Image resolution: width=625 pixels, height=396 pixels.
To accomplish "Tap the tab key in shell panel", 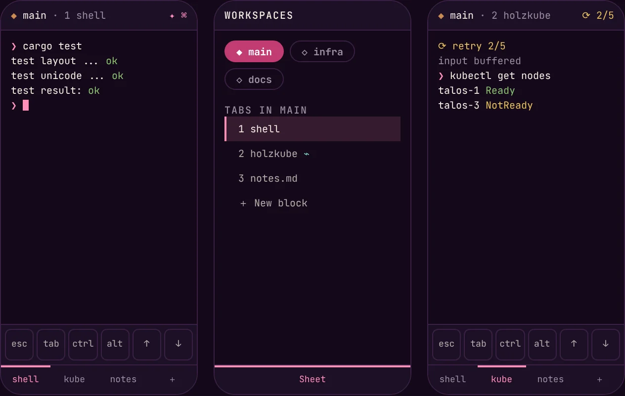I will pyautogui.click(x=51, y=344).
